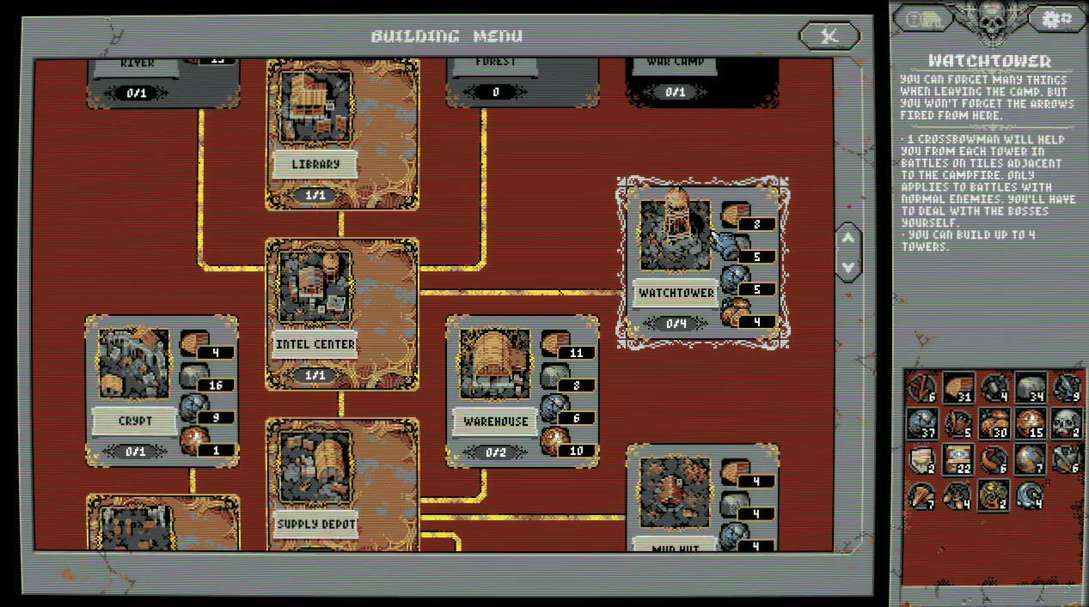
Task: Open the encyclopedia help icon
Action: (923, 18)
